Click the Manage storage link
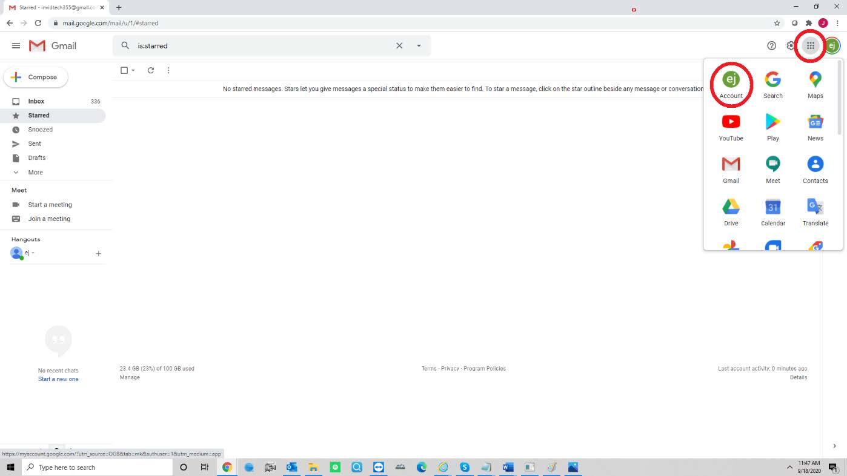847x476 pixels. 130,377
